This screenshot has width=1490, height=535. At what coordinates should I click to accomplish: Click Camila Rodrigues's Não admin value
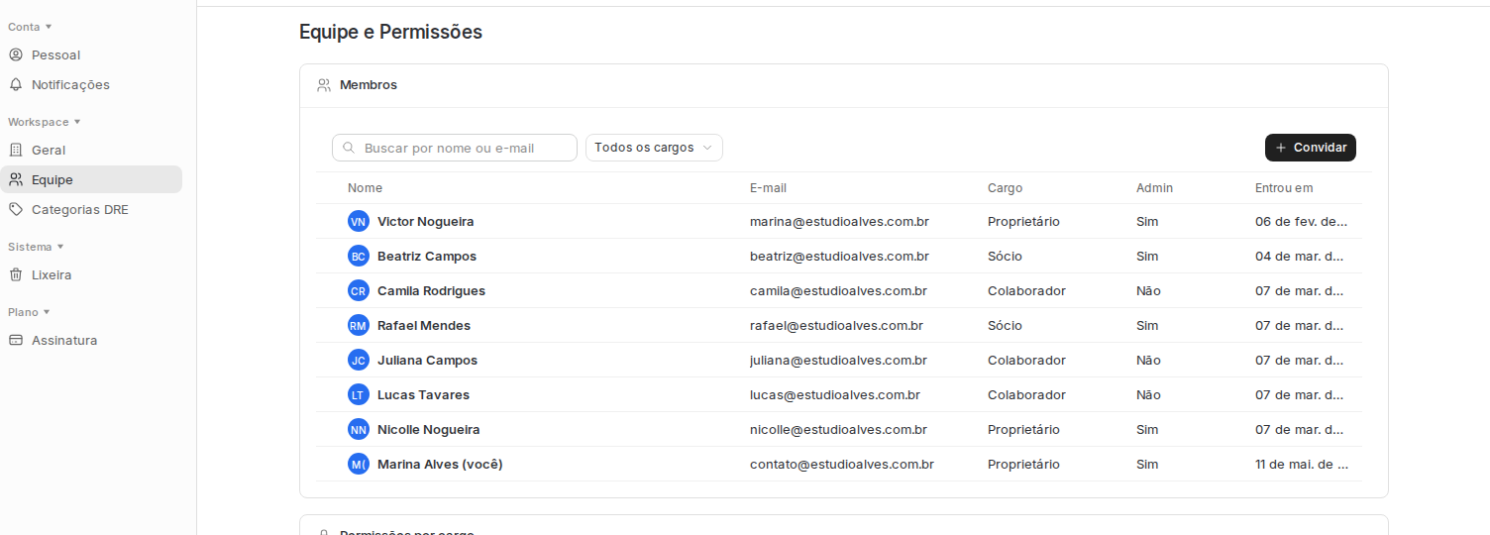pyautogui.click(x=1148, y=290)
